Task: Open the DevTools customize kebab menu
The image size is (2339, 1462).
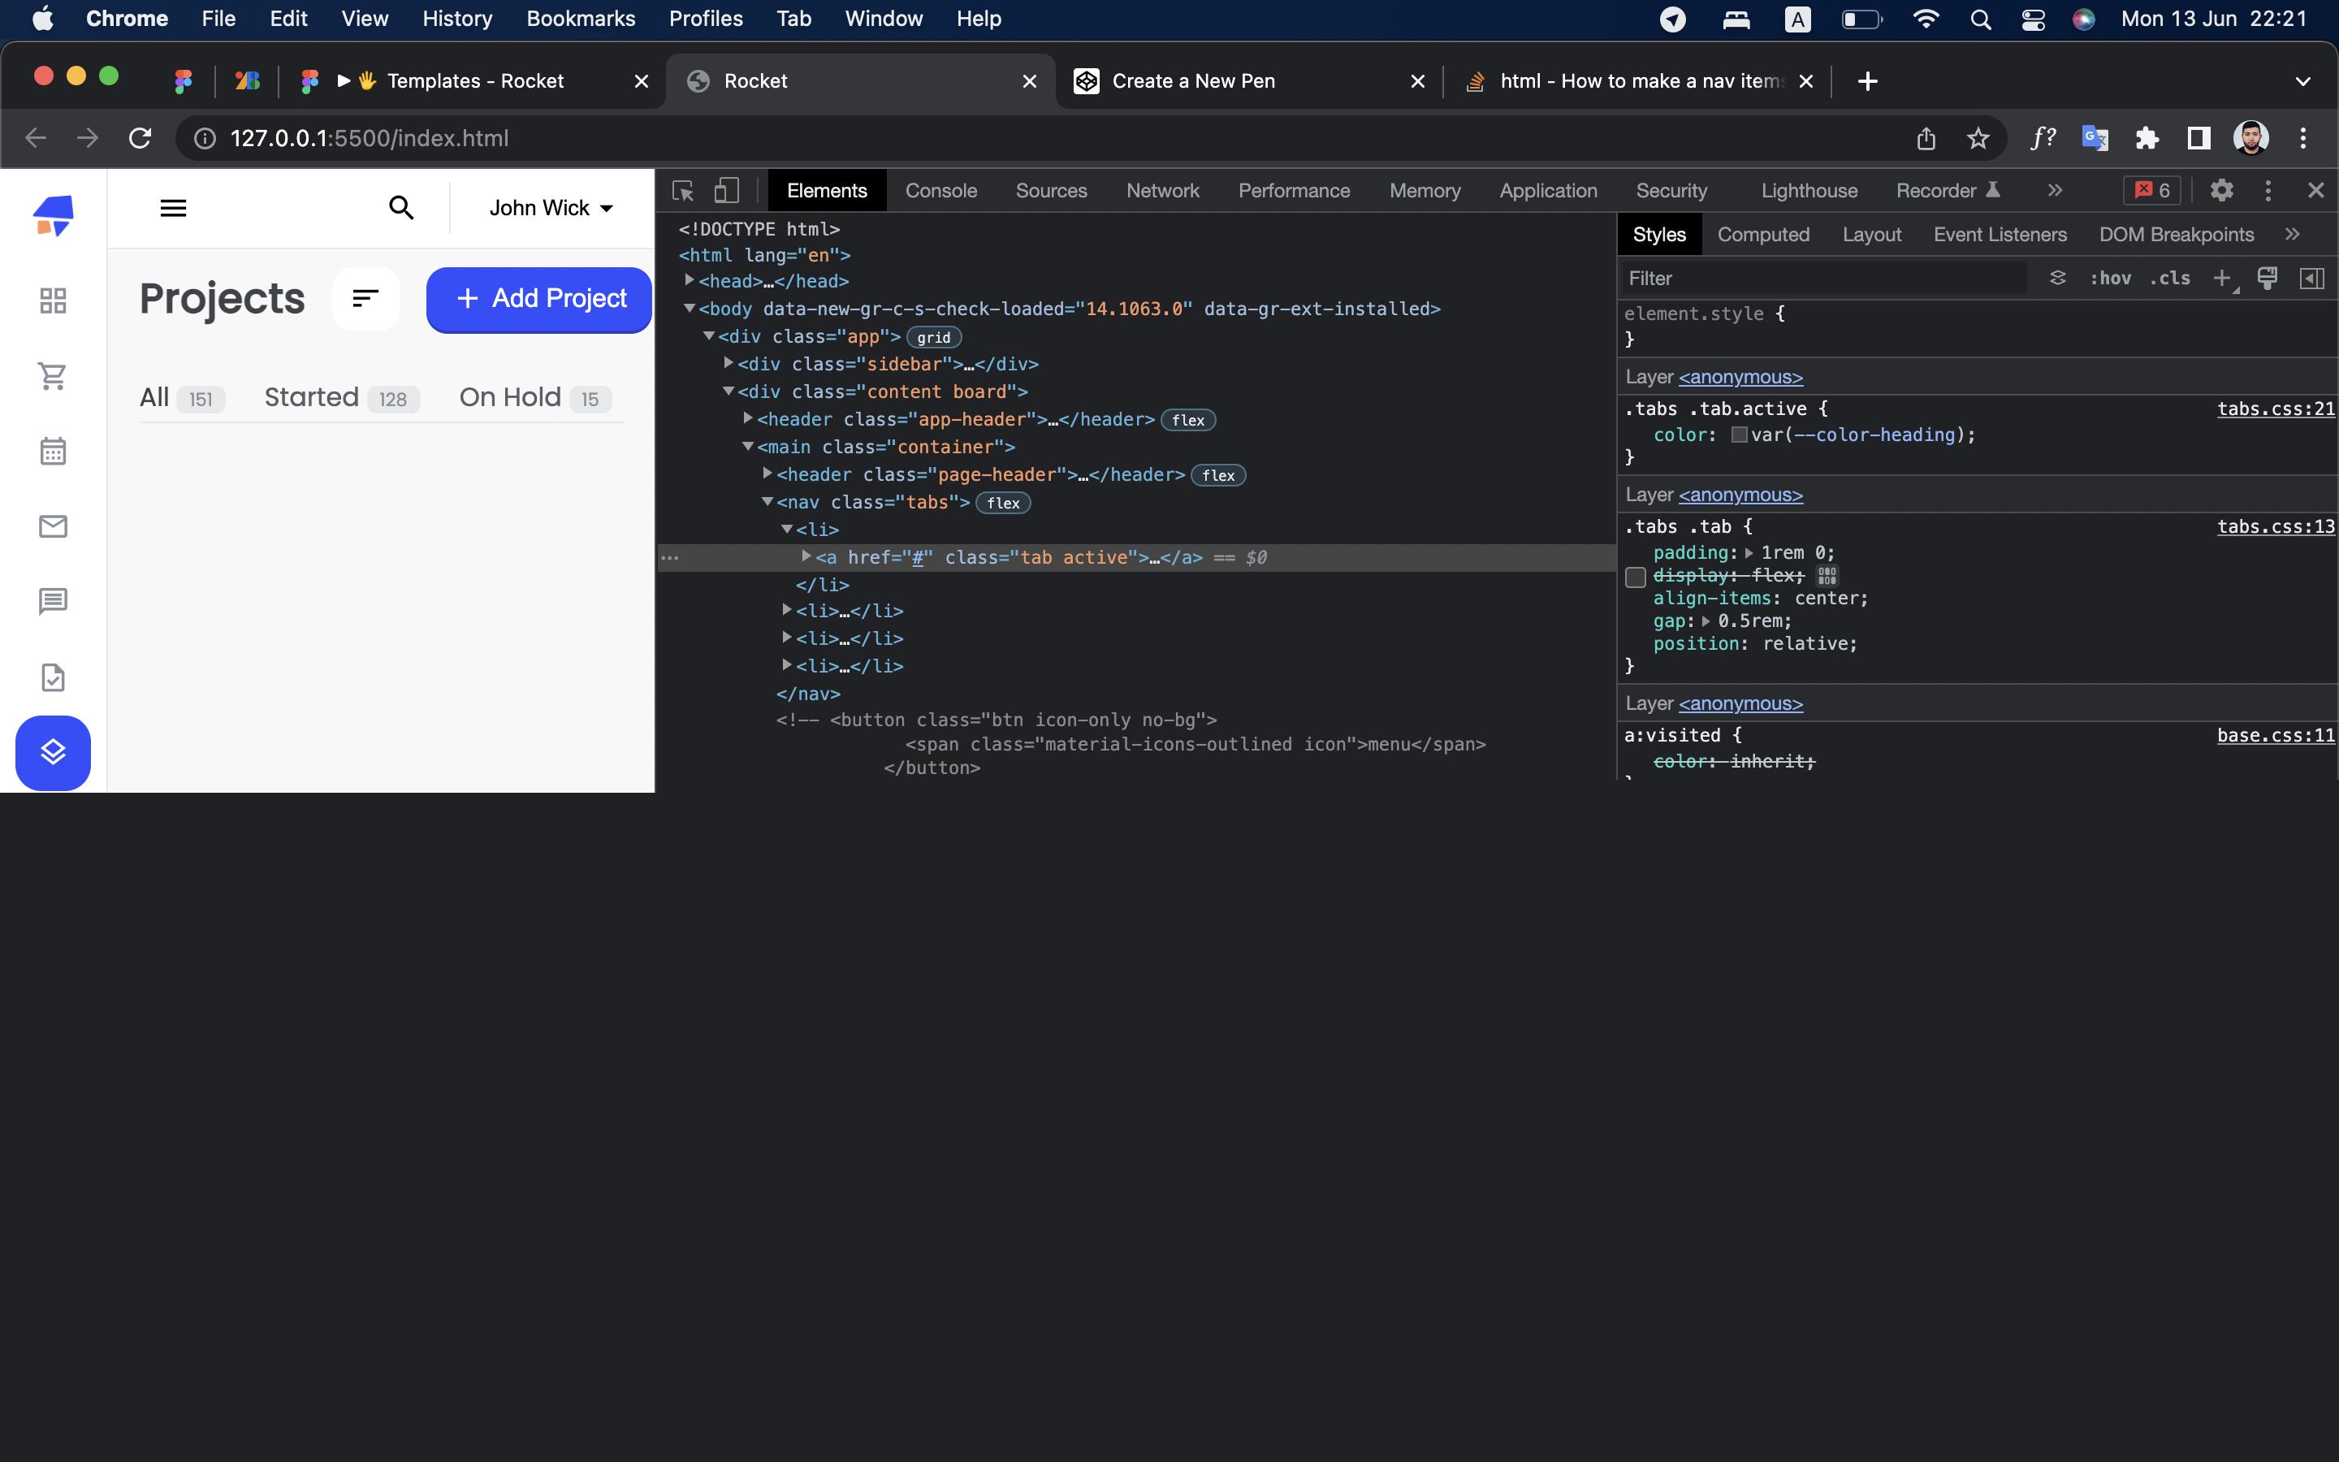Action: point(2268,191)
